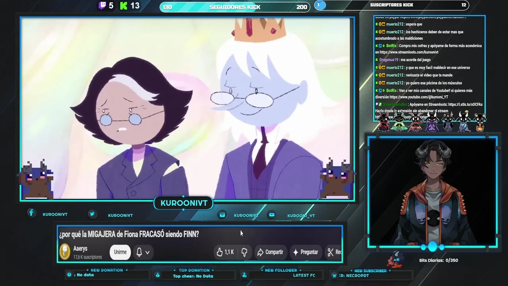The height and width of the screenshot is (286, 508).
Task: Click the Facebook icon beside KUROONIVT
Action: (x=31, y=213)
